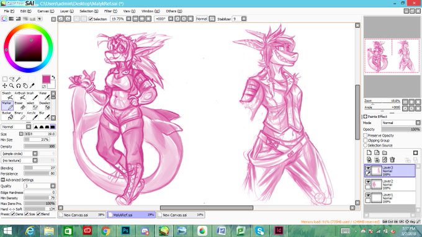Pick the eyedropper color picker tool
Viewport: 422px width, 237px height.
tap(32, 86)
